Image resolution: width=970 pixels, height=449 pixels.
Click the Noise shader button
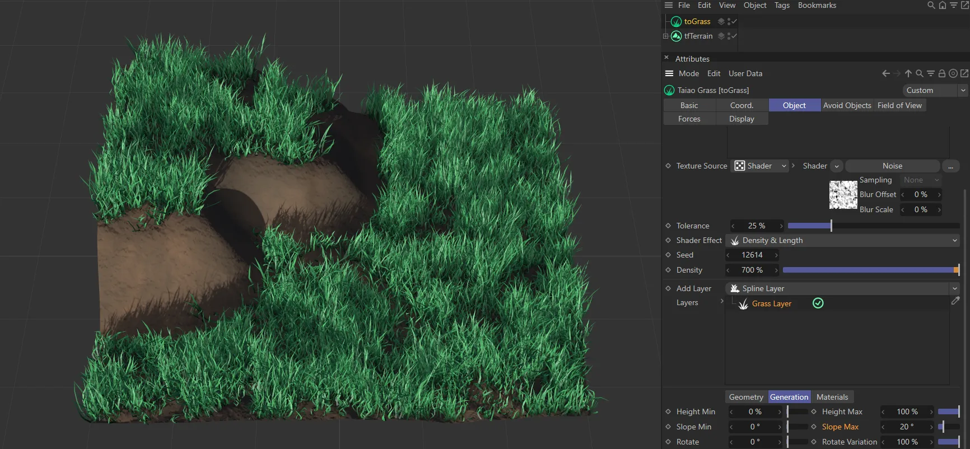pyautogui.click(x=892, y=166)
